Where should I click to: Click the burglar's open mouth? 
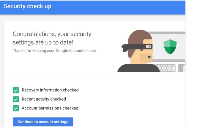tap(149, 57)
